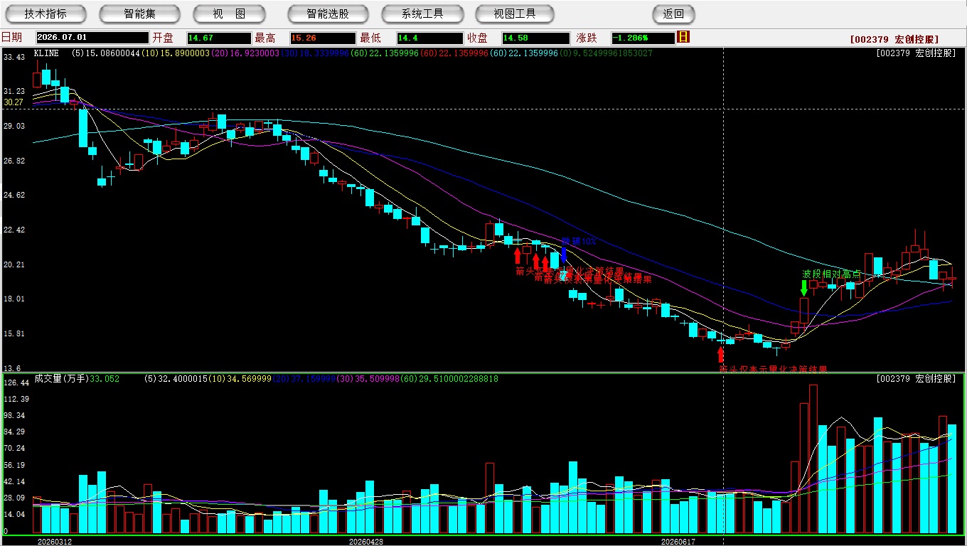Click the 开盘 value 14.67
Image resolution: width=967 pixels, height=546 pixels.
218,38
